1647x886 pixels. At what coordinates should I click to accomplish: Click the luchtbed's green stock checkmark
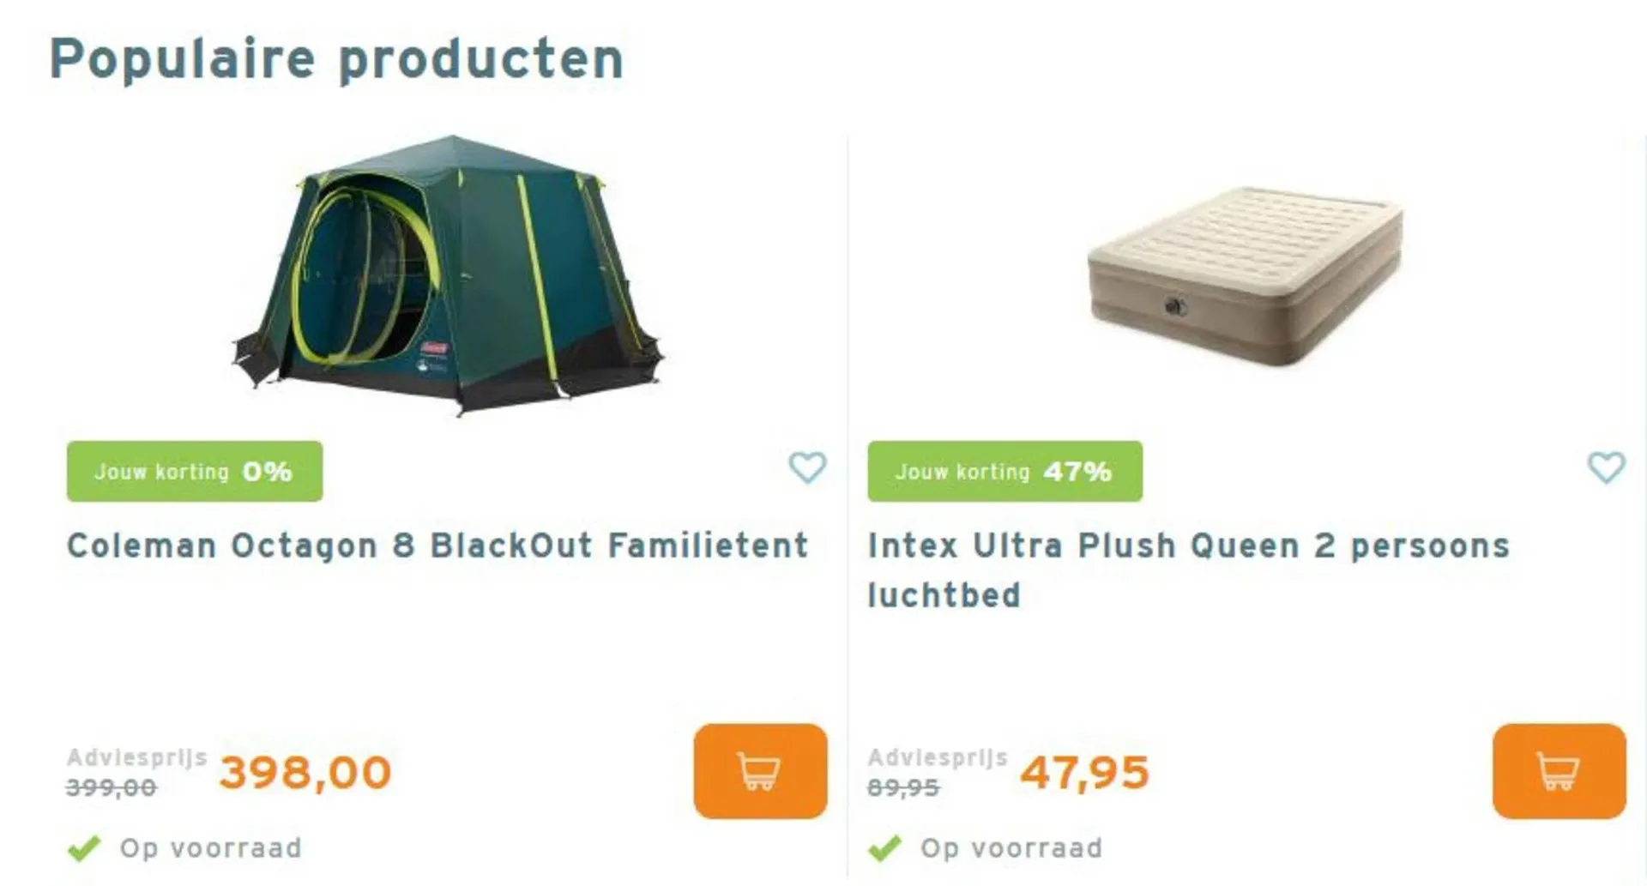884,848
